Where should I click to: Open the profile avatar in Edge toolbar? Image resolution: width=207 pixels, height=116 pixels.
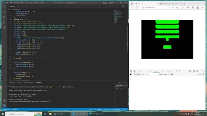pyautogui.click(x=198, y=7)
